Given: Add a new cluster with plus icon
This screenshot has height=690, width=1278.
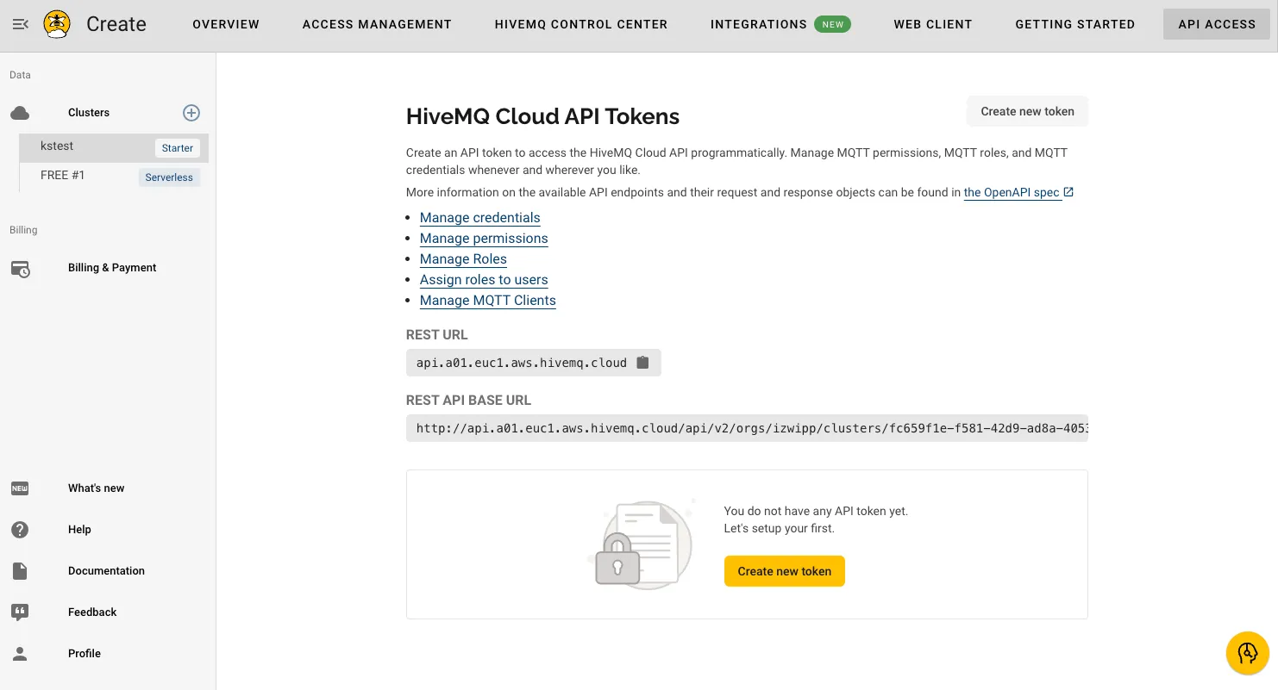Looking at the screenshot, I should click(191, 113).
